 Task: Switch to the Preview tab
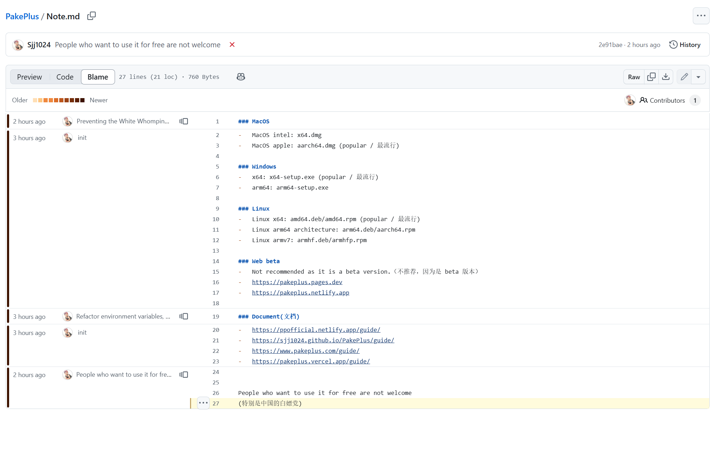coord(29,77)
